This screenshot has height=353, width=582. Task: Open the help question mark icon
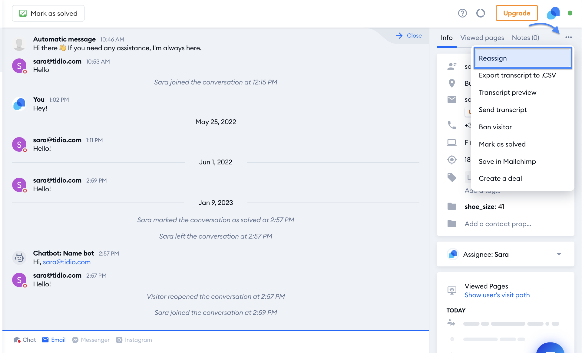coord(462,13)
